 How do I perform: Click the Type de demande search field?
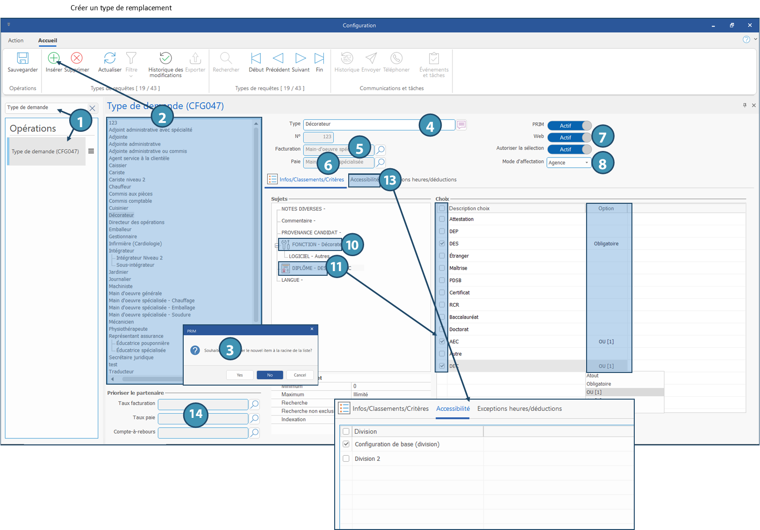point(46,108)
